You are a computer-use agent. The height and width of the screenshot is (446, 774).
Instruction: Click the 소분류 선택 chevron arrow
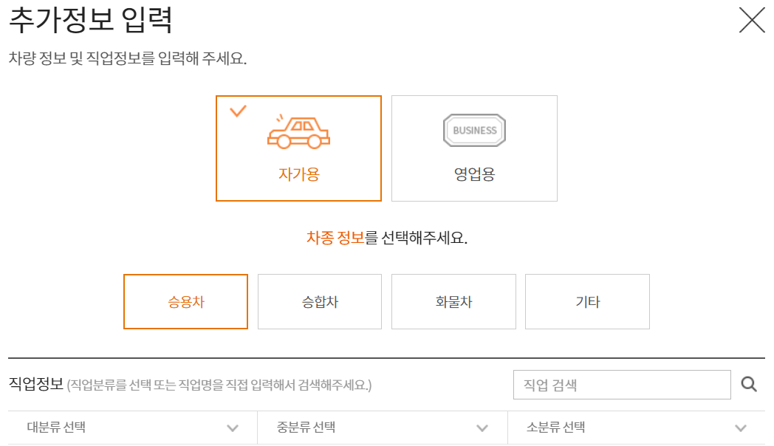point(742,428)
